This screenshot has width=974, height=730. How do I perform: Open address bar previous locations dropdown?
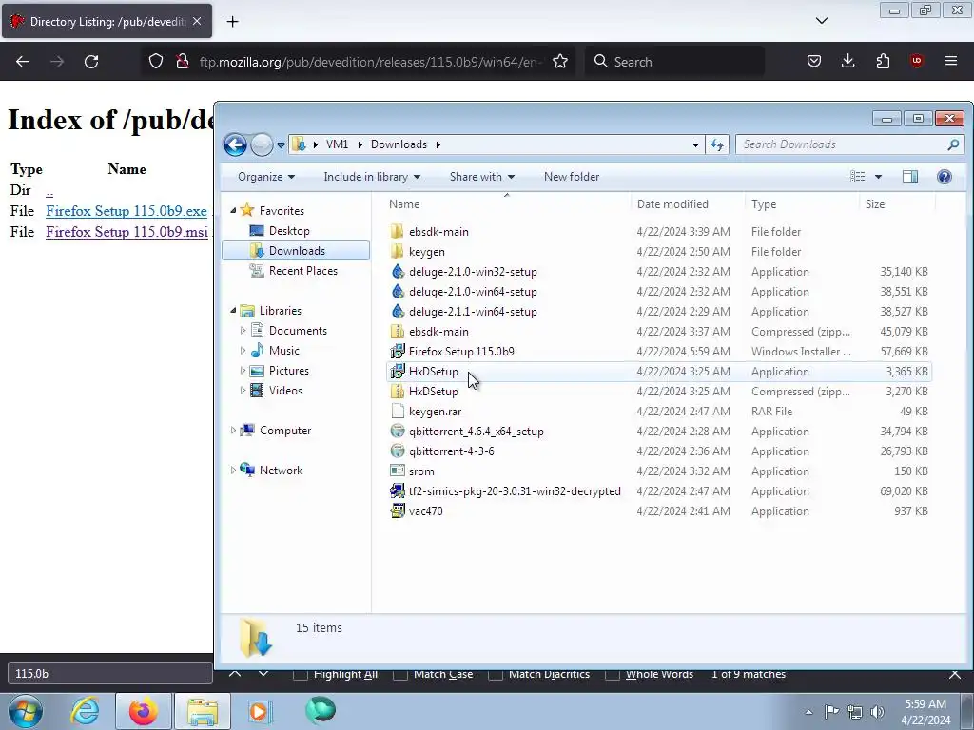pos(695,145)
